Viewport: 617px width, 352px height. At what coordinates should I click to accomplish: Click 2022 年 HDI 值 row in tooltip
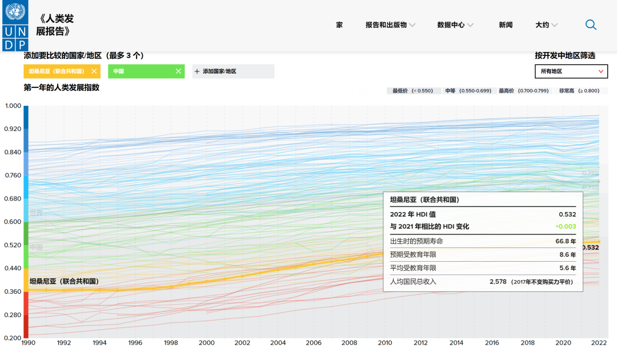483,214
